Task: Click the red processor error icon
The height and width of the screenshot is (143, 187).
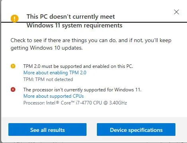Action: pyautogui.click(x=13, y=90)
